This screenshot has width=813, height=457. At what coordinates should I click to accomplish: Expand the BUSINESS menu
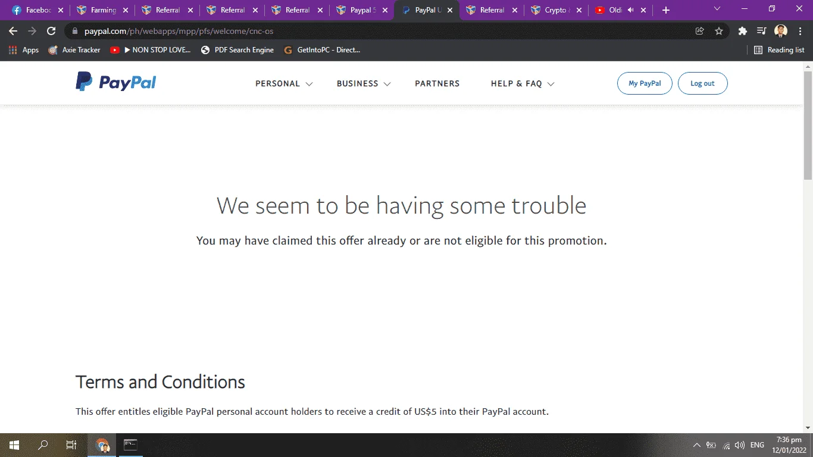tap(364, 84)
